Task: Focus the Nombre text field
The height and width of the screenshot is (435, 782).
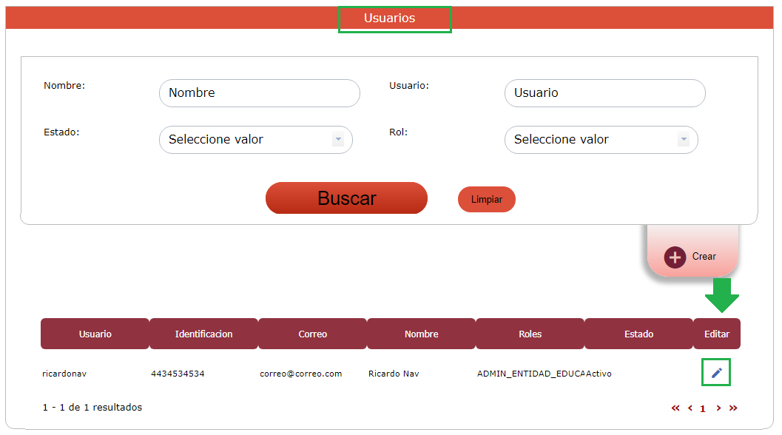Action: point(259,93)
